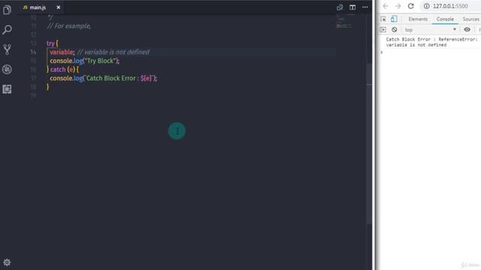Split the editor to the right
The width and height of the screenshot is (481, 270).
[352, 7]
